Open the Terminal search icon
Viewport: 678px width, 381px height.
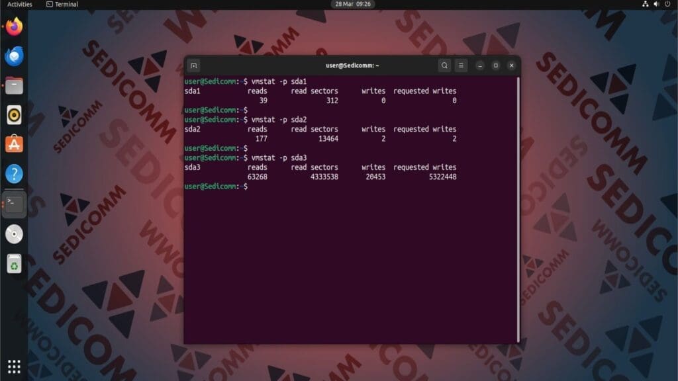coord(444,65)
